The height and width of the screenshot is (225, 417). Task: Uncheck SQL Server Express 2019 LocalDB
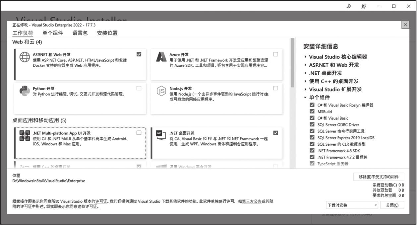pos(312,137)
